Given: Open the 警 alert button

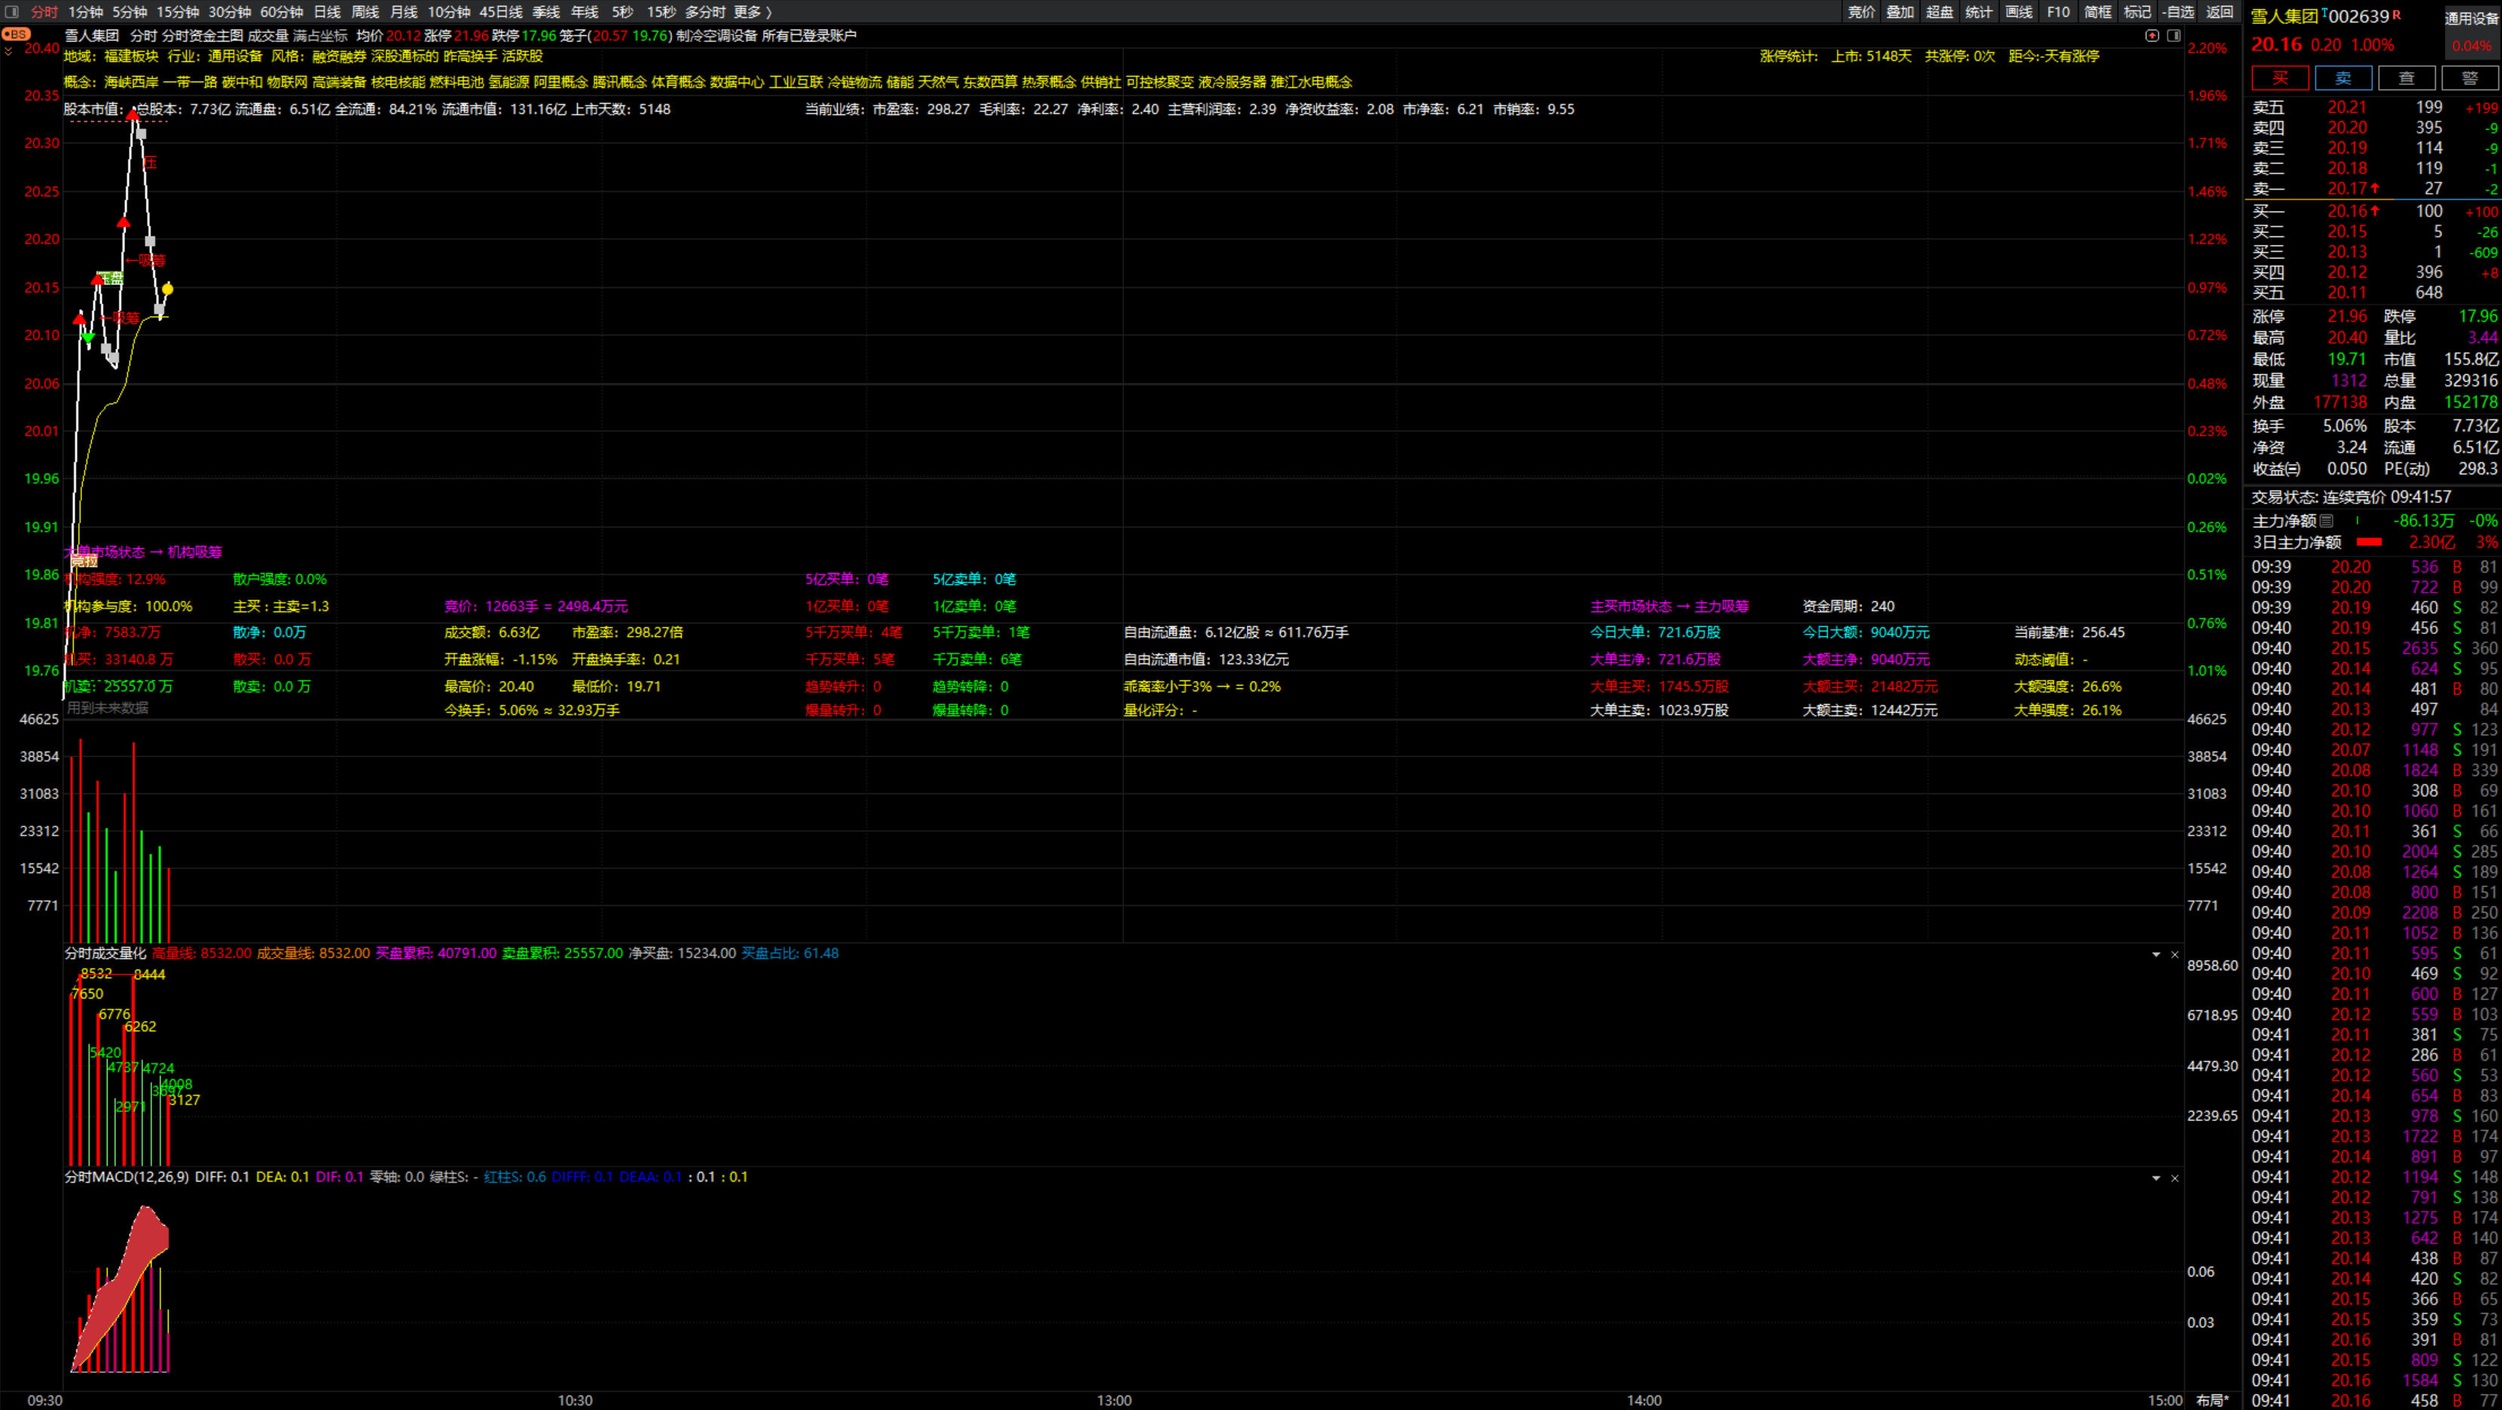Looking at the screenshot, I should (2469, 78).
